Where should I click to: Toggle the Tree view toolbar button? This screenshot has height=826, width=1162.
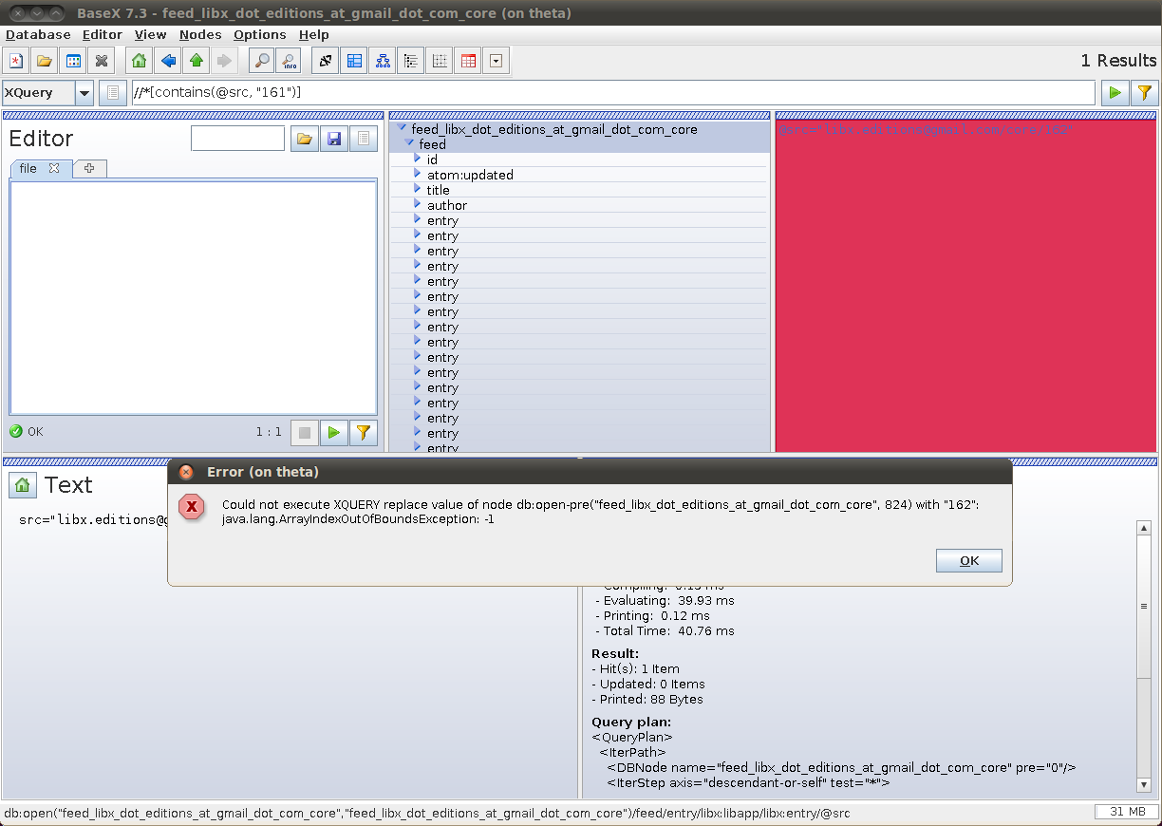383,61
